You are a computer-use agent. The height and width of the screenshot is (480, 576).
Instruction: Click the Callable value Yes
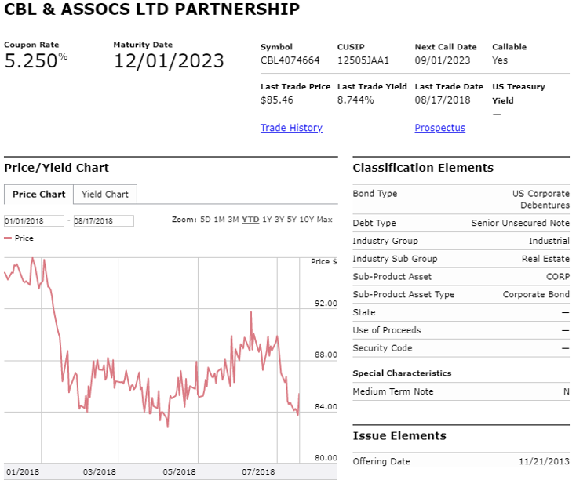[500, 60]
